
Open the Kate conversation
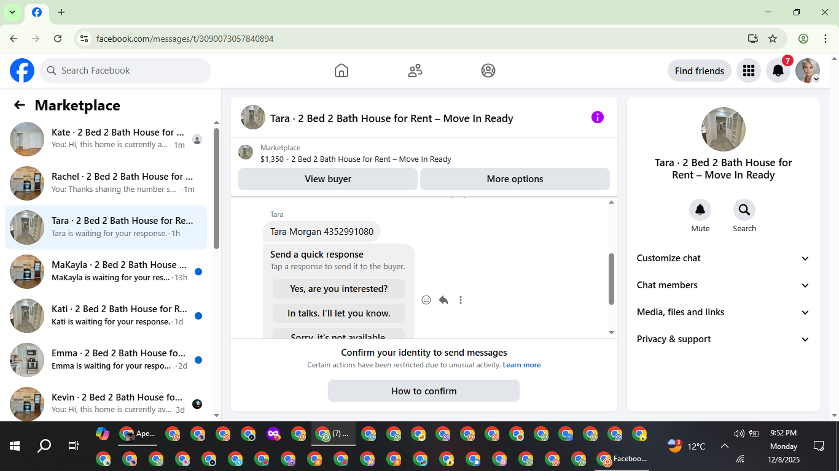click(106, 139)
